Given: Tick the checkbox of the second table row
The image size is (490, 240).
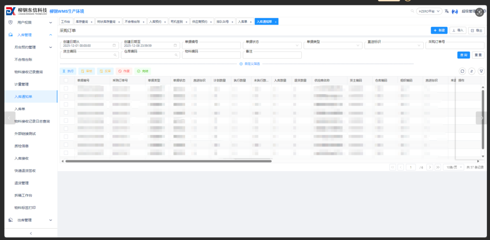Looking at the screenshot, I should (x=66, y=96).
